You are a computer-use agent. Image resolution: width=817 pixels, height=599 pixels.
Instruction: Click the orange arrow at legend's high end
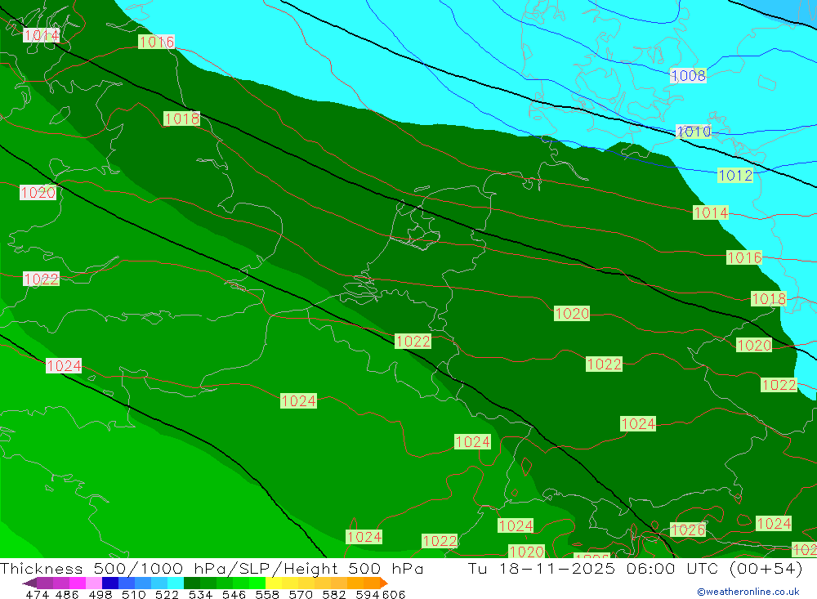click(x=383, y=583)
